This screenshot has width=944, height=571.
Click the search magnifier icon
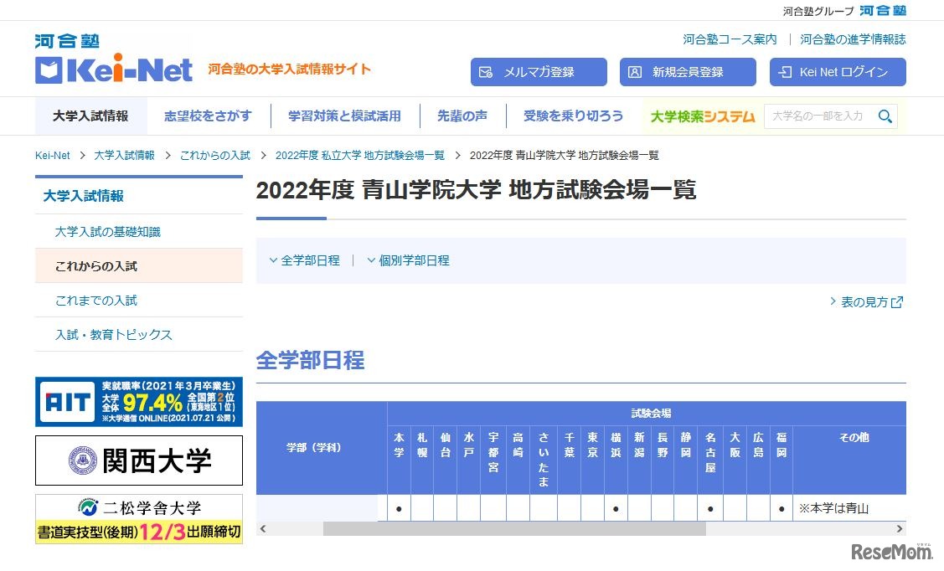click(885, 116)
